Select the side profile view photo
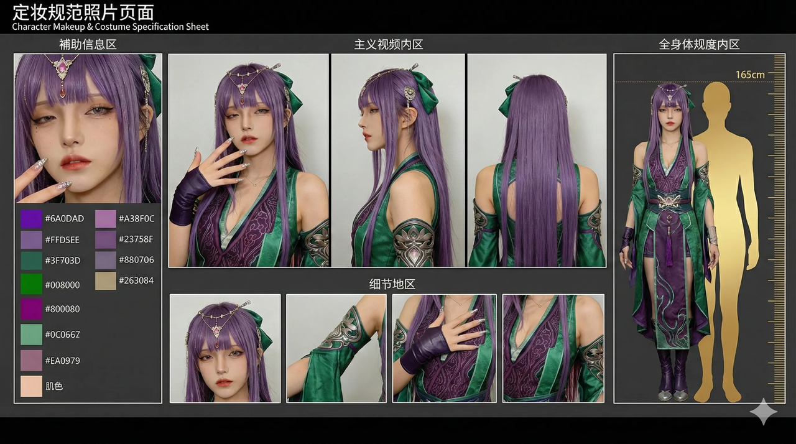Screen dimensions: 796x444 [x=398, y=160]
